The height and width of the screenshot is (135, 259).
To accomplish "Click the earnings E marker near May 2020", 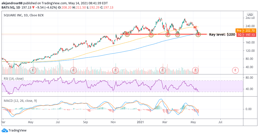I will coord(33,70).
